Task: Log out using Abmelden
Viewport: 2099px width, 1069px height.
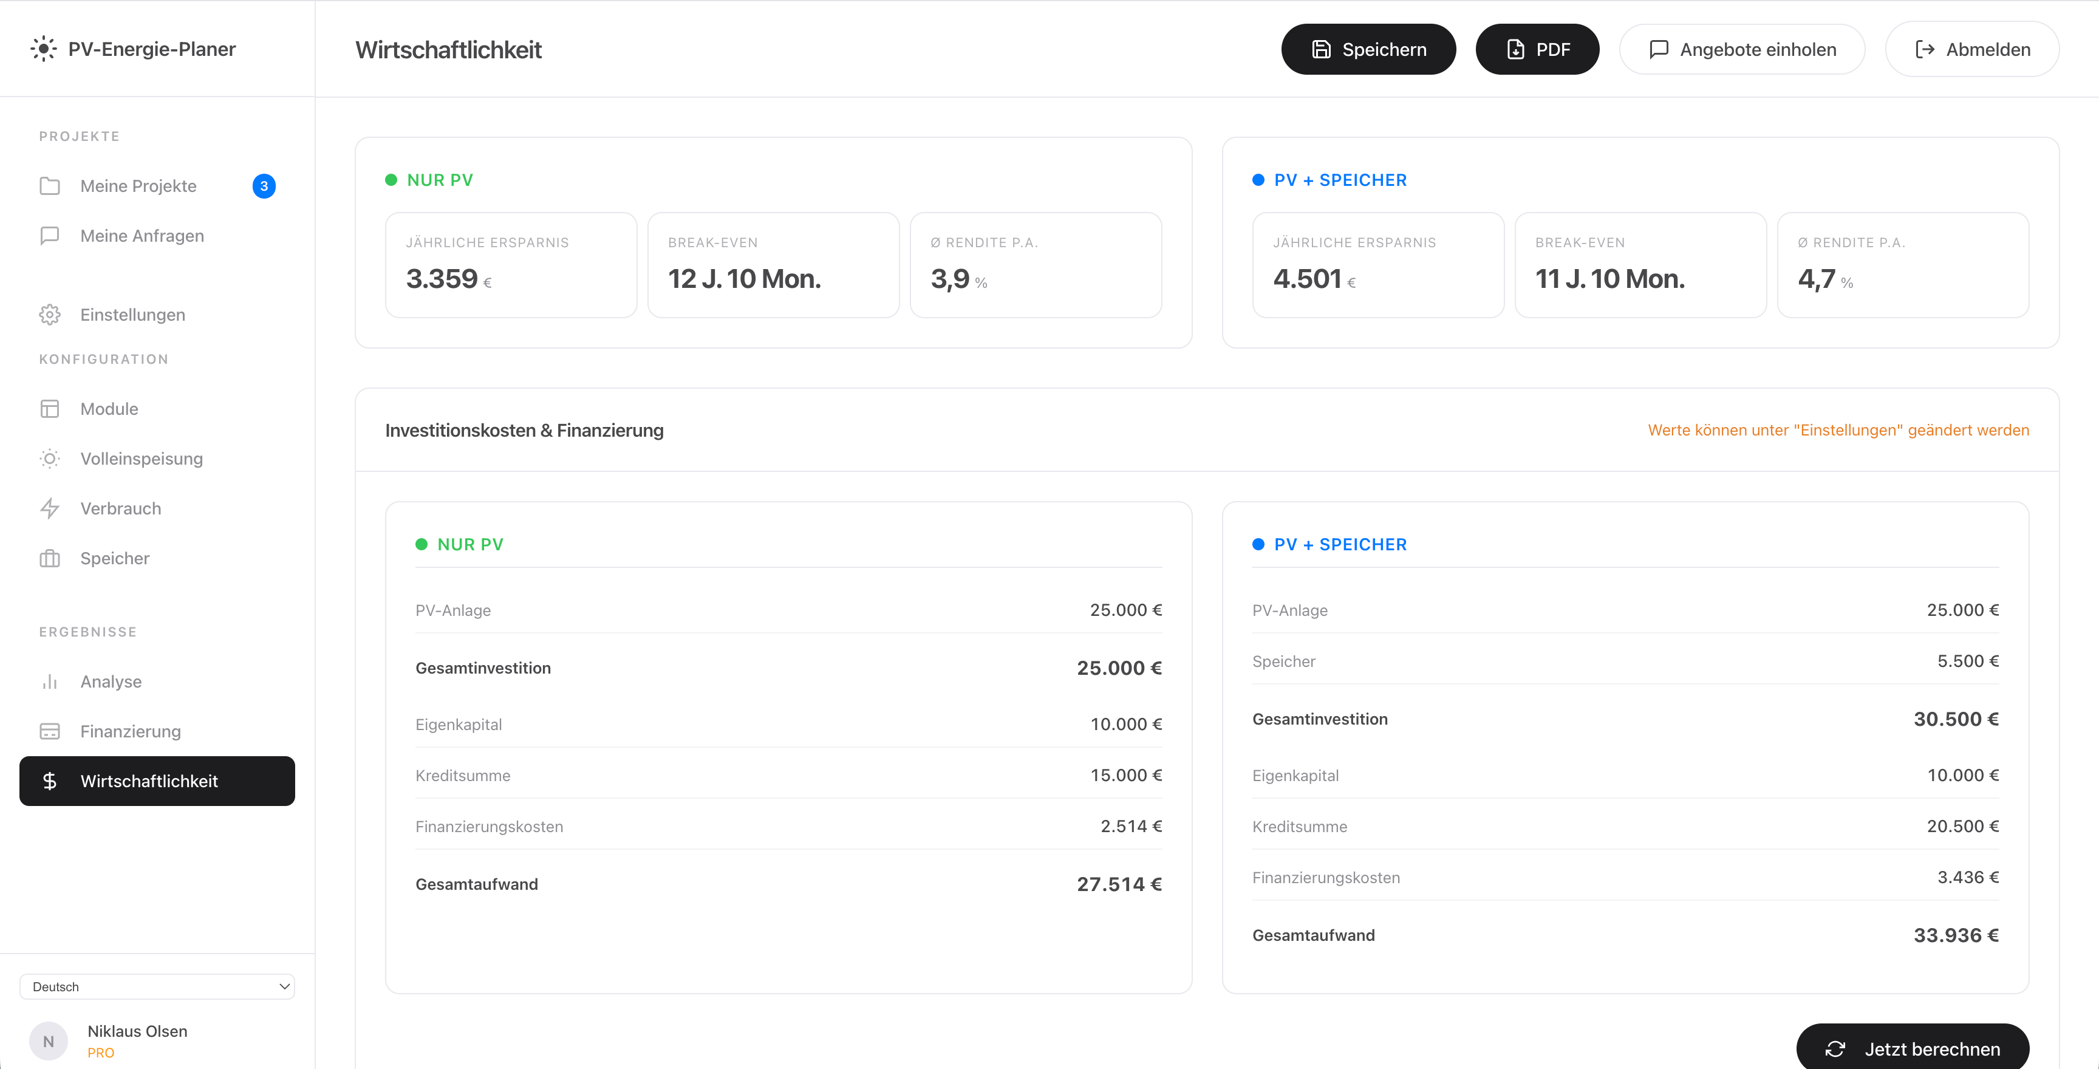Action: click(1971, 50)
